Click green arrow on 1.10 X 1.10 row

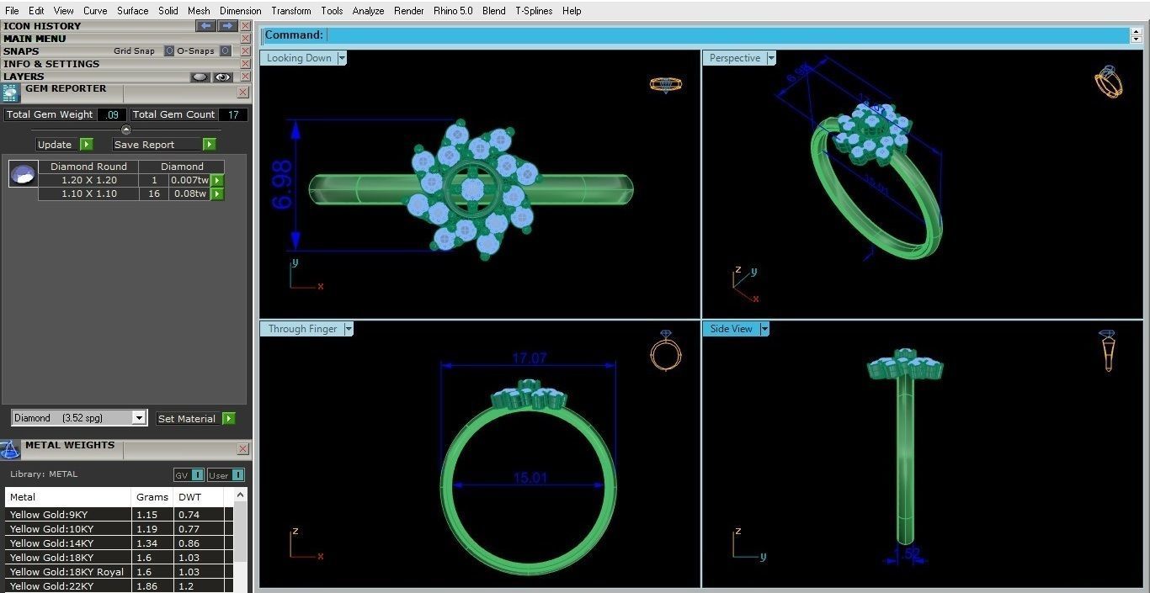[217, 193]
